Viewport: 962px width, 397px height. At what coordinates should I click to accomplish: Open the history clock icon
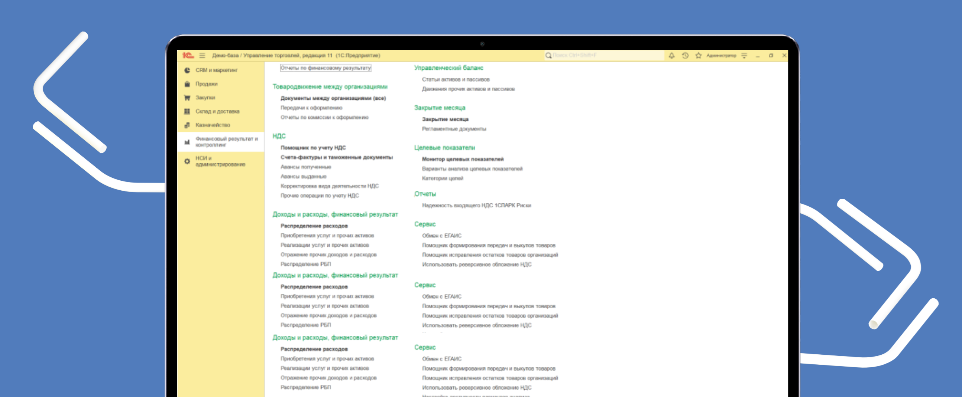[x=685, y=56]
